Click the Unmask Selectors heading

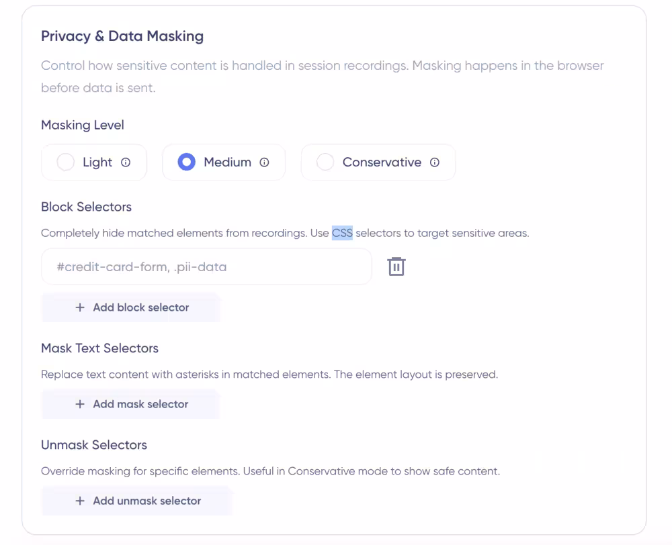(x=94, y=445)
